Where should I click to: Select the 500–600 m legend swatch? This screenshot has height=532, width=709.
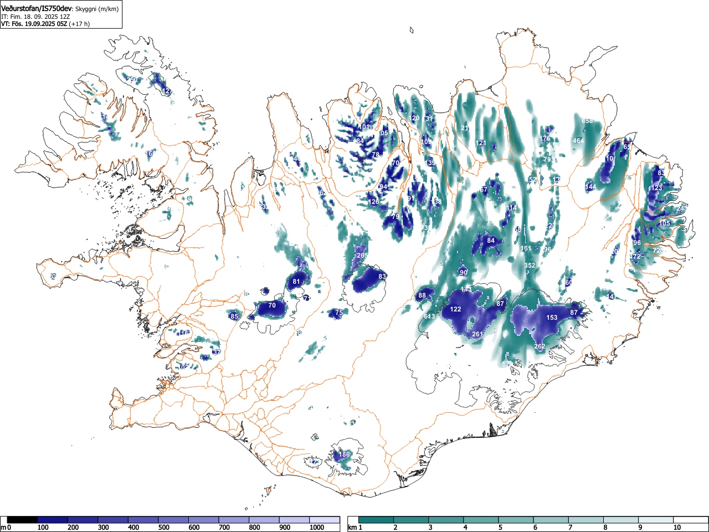tap(174, 520)
